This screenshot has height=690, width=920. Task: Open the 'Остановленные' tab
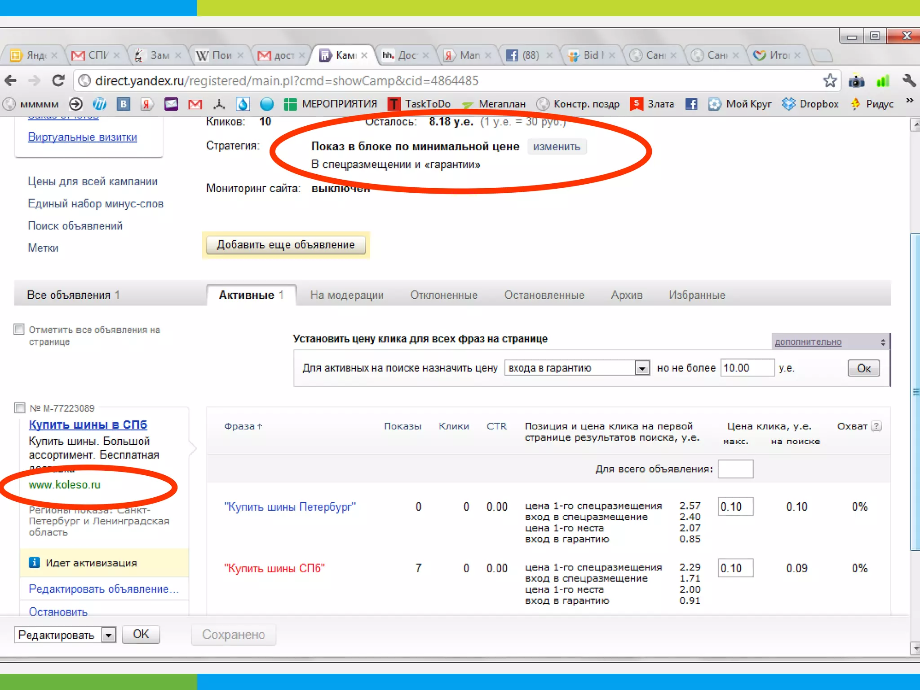tap(544, 295)
